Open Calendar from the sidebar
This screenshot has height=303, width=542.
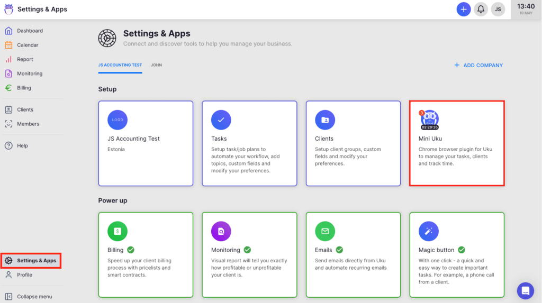click(28, 45)
